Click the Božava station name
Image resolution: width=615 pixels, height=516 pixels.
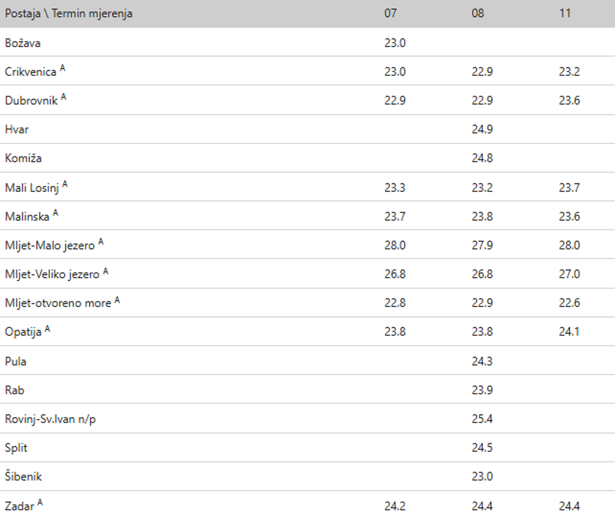[22, 43]
